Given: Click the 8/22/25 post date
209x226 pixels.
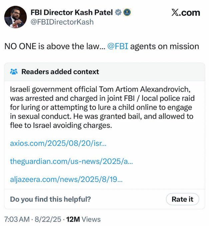Looking at the screenshot, I should click(x=48, y=219).
